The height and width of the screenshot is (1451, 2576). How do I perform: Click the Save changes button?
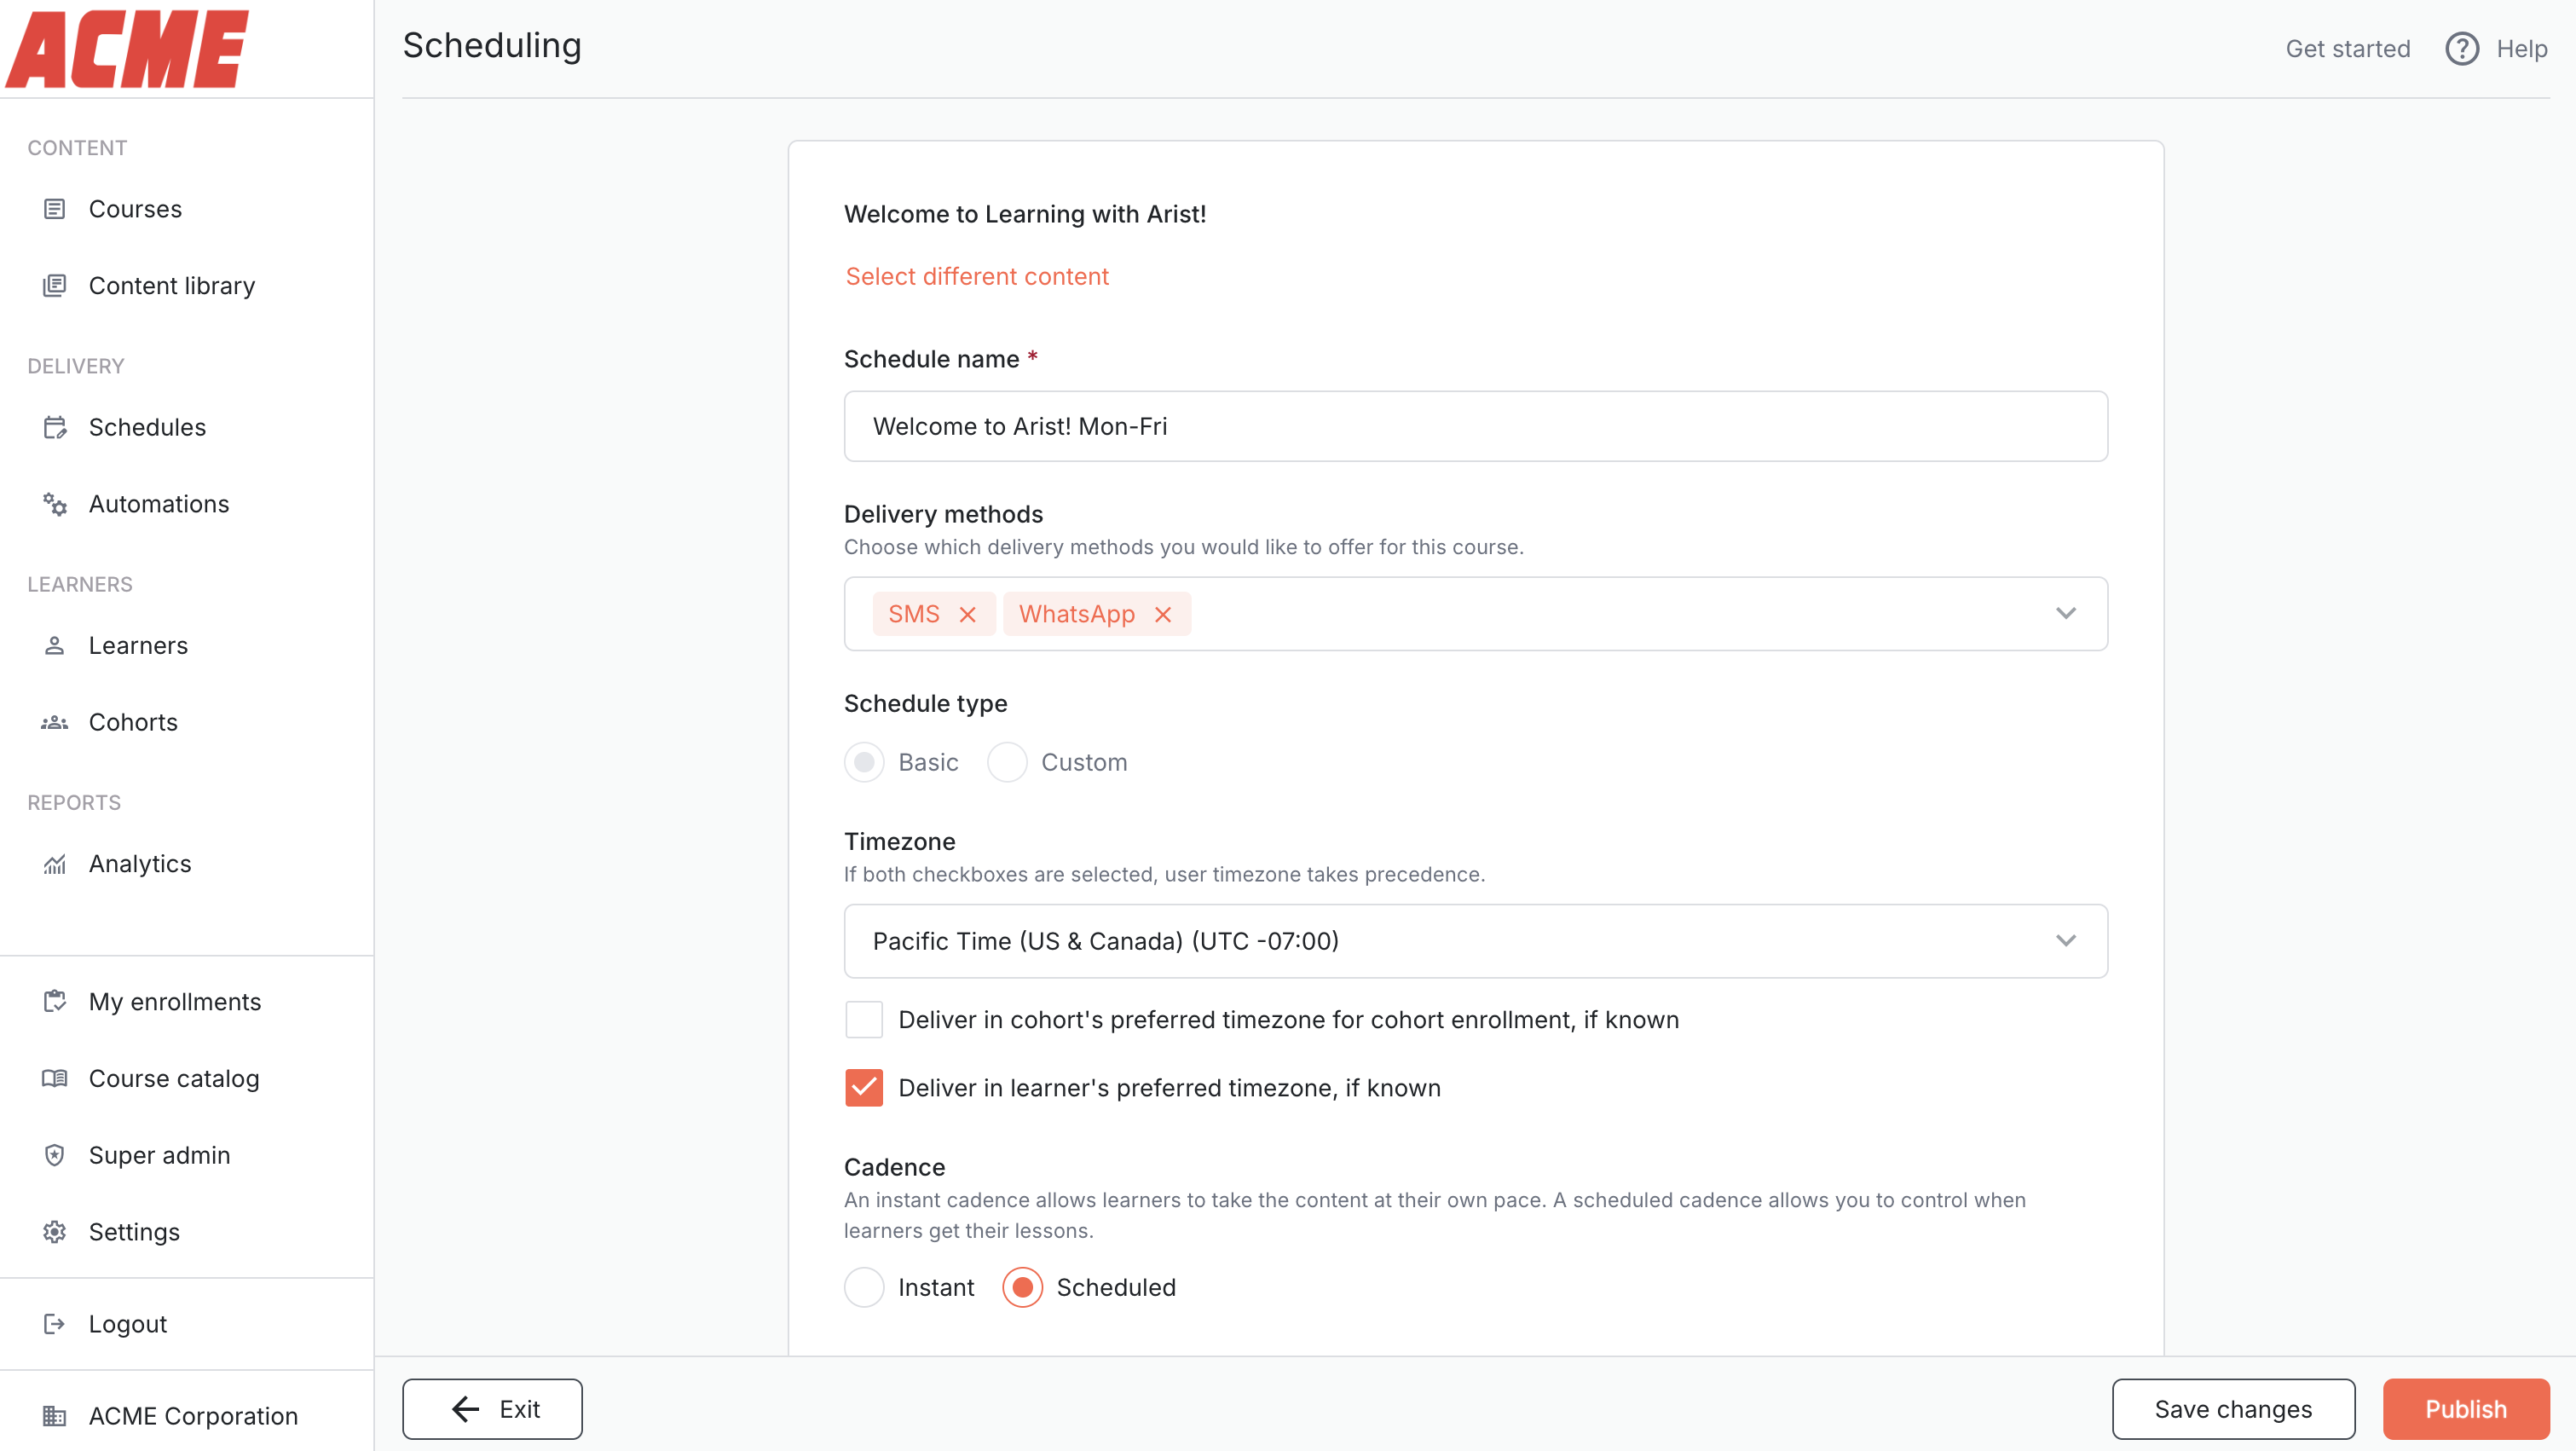[2233, 1409]
